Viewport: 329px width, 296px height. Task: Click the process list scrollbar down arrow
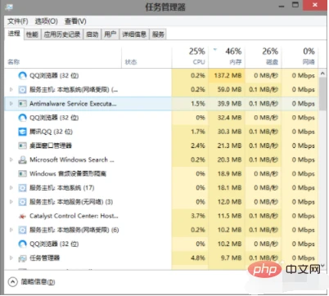point(322,266)
